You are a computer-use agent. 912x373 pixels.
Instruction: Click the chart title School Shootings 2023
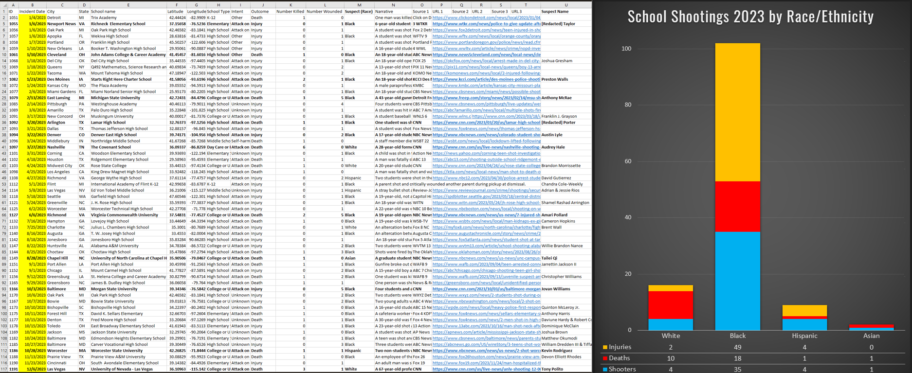coord(750,17)
